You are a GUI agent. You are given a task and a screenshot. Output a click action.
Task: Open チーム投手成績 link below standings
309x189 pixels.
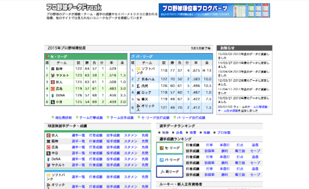click(x=122, y=117)
